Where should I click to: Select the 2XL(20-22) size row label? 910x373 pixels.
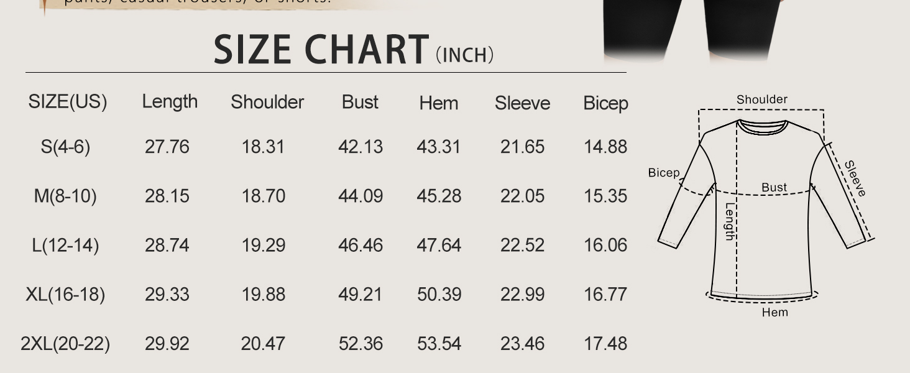(65, 343)
